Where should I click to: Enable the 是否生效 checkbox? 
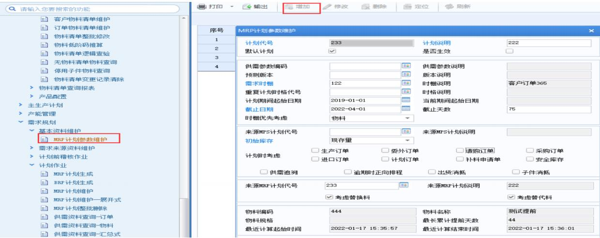coord(509,51)
